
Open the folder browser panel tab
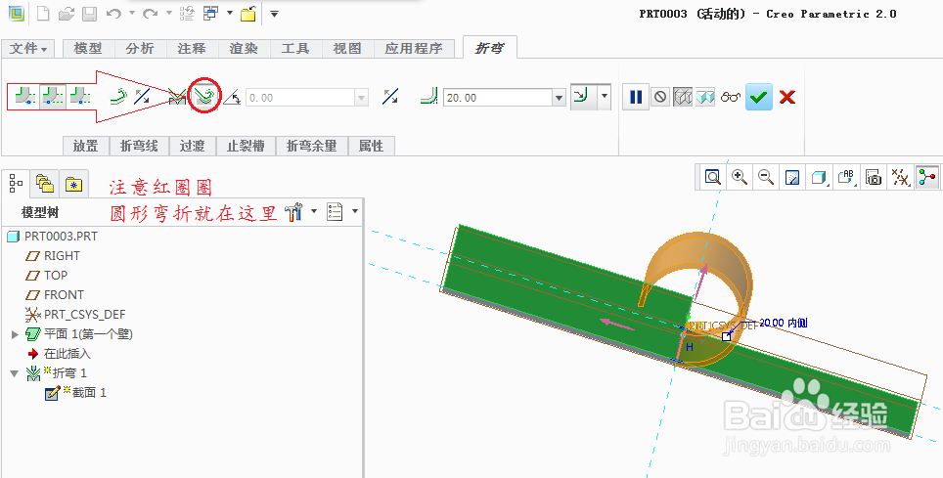tap(45, 184)
